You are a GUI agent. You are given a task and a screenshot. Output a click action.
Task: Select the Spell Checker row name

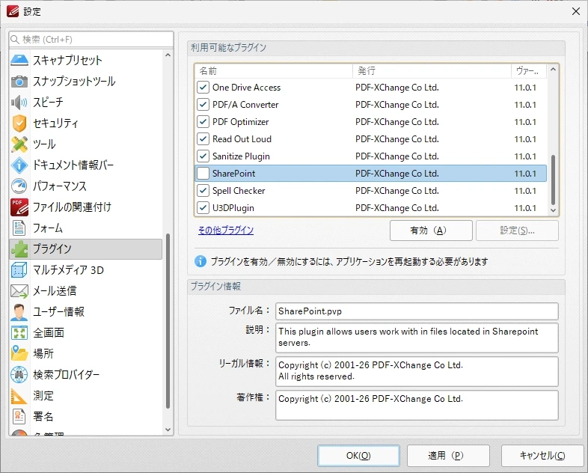(x=239, y=191)
